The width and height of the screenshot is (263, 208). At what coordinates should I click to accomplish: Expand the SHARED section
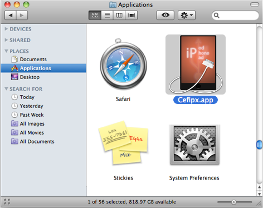pos(6,40)
